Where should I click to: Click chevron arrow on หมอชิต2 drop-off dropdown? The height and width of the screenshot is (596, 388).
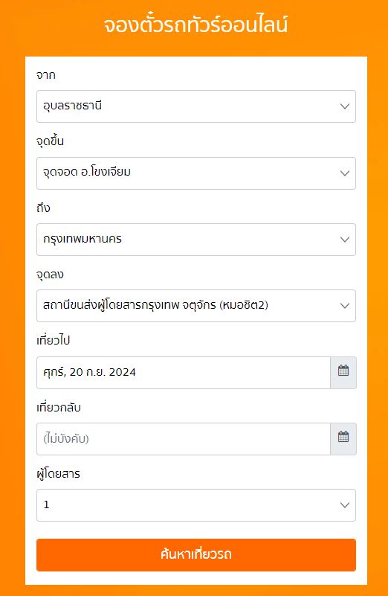(x=345, y=306)
